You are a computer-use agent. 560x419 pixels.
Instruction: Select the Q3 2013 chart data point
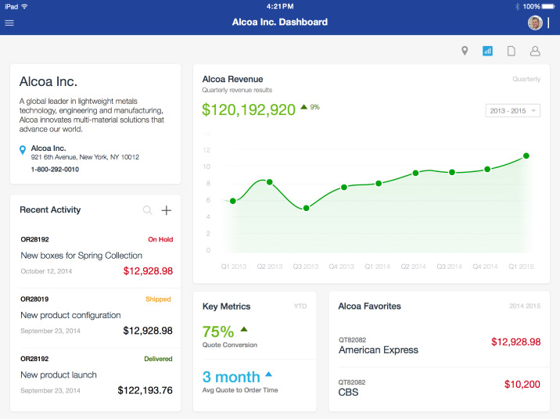pyautogui.click(x=306, y=208)
